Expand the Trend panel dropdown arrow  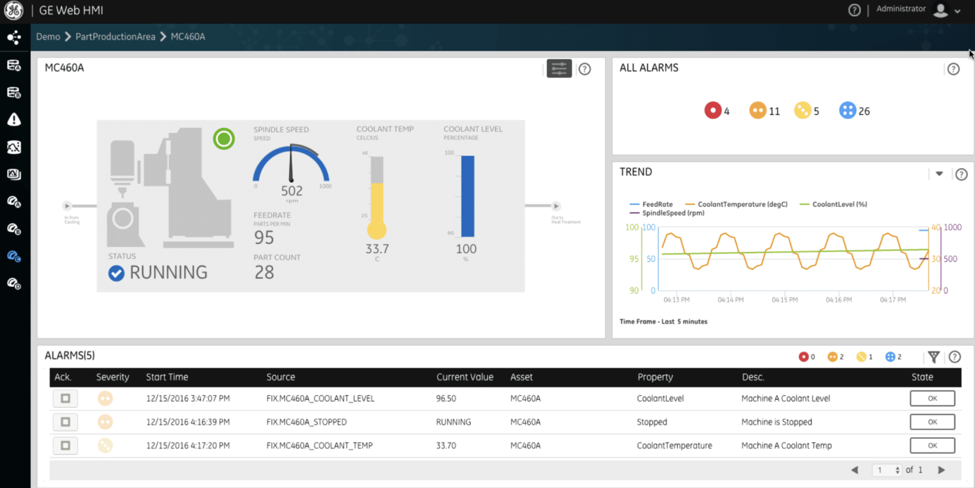pos(939,174)
